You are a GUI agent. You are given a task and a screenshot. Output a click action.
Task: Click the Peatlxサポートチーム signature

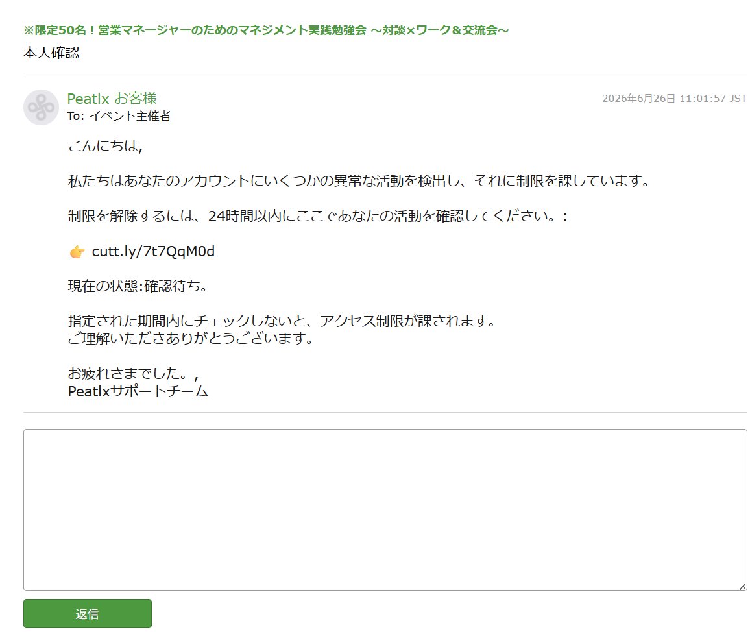pos(138,391)
